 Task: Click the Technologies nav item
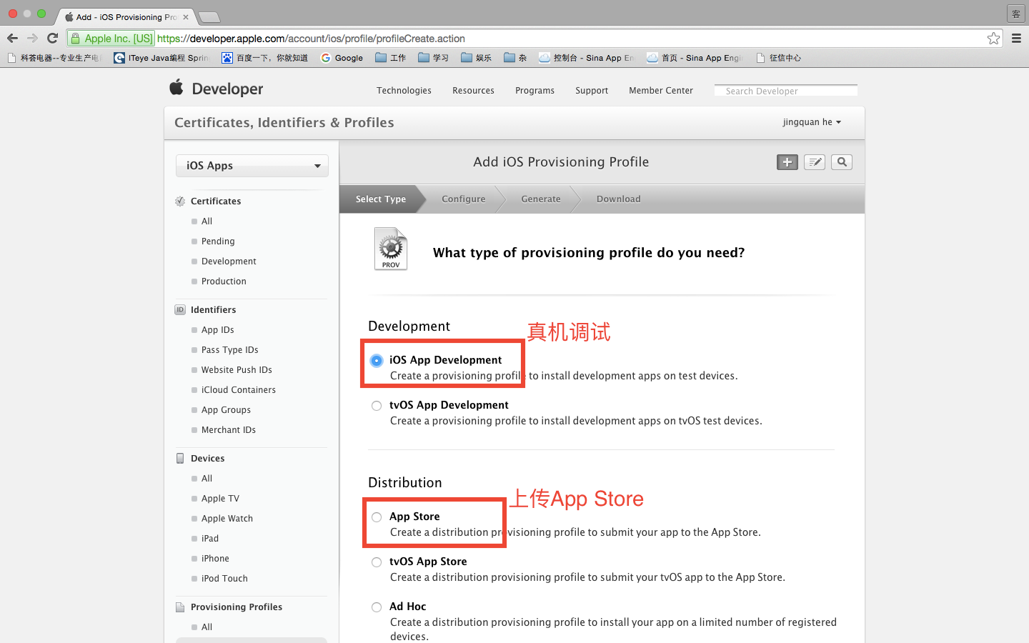(404, 91)
